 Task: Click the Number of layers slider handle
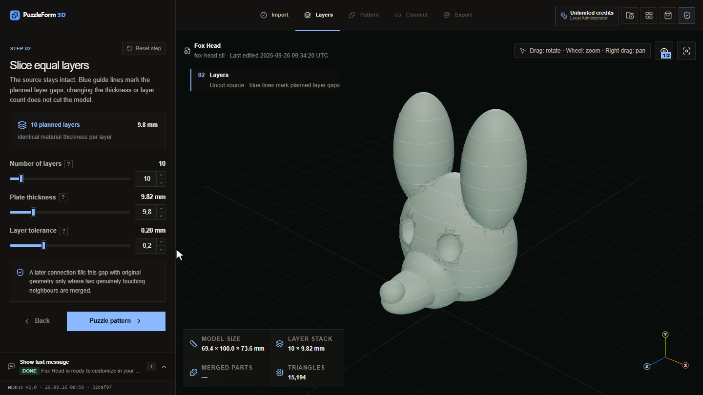click(x=21, y=178)
